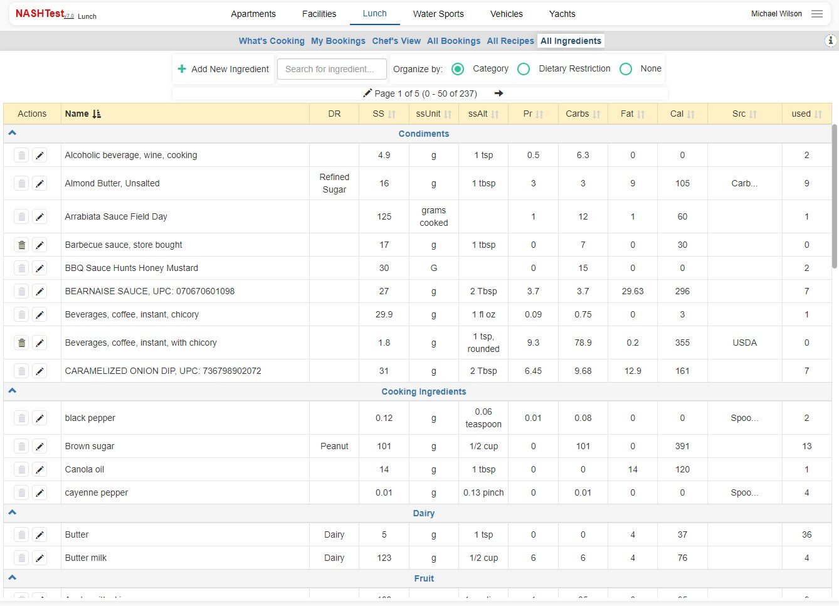Click Add New Ingredient
This screenshot has width=839, height=606.
coord(223,69)
